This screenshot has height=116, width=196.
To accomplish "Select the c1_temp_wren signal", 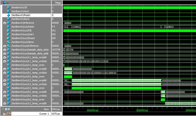I will (28, 65).
